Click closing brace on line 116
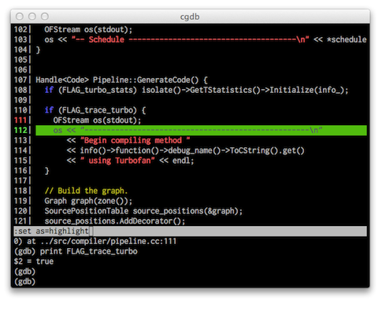The image size is (378, 315). [x=46, y=171]
